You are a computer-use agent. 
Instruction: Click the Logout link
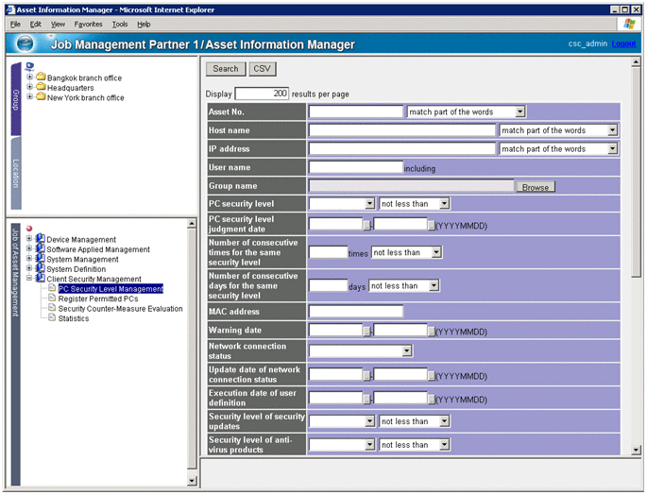point(623,44)
